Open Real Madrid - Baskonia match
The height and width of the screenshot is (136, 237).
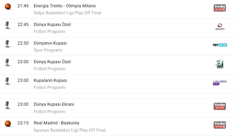(56, 123)
